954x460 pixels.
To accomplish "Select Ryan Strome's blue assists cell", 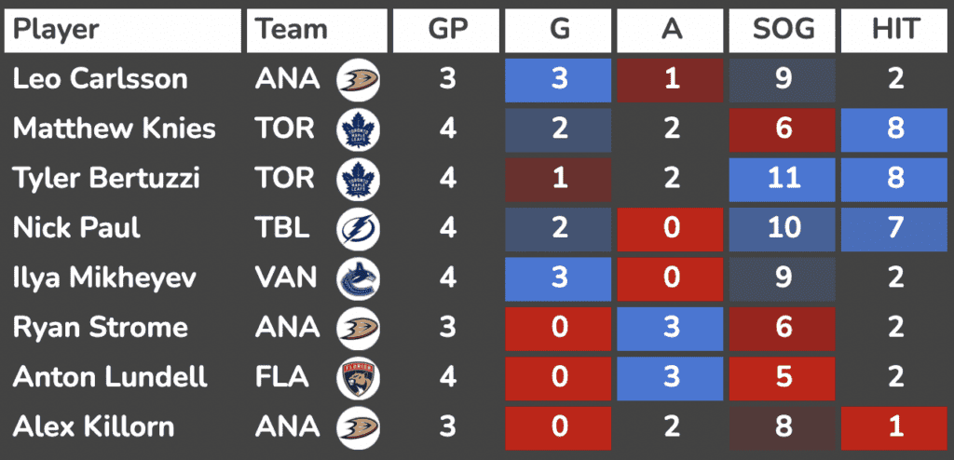I will pos(671,328).
